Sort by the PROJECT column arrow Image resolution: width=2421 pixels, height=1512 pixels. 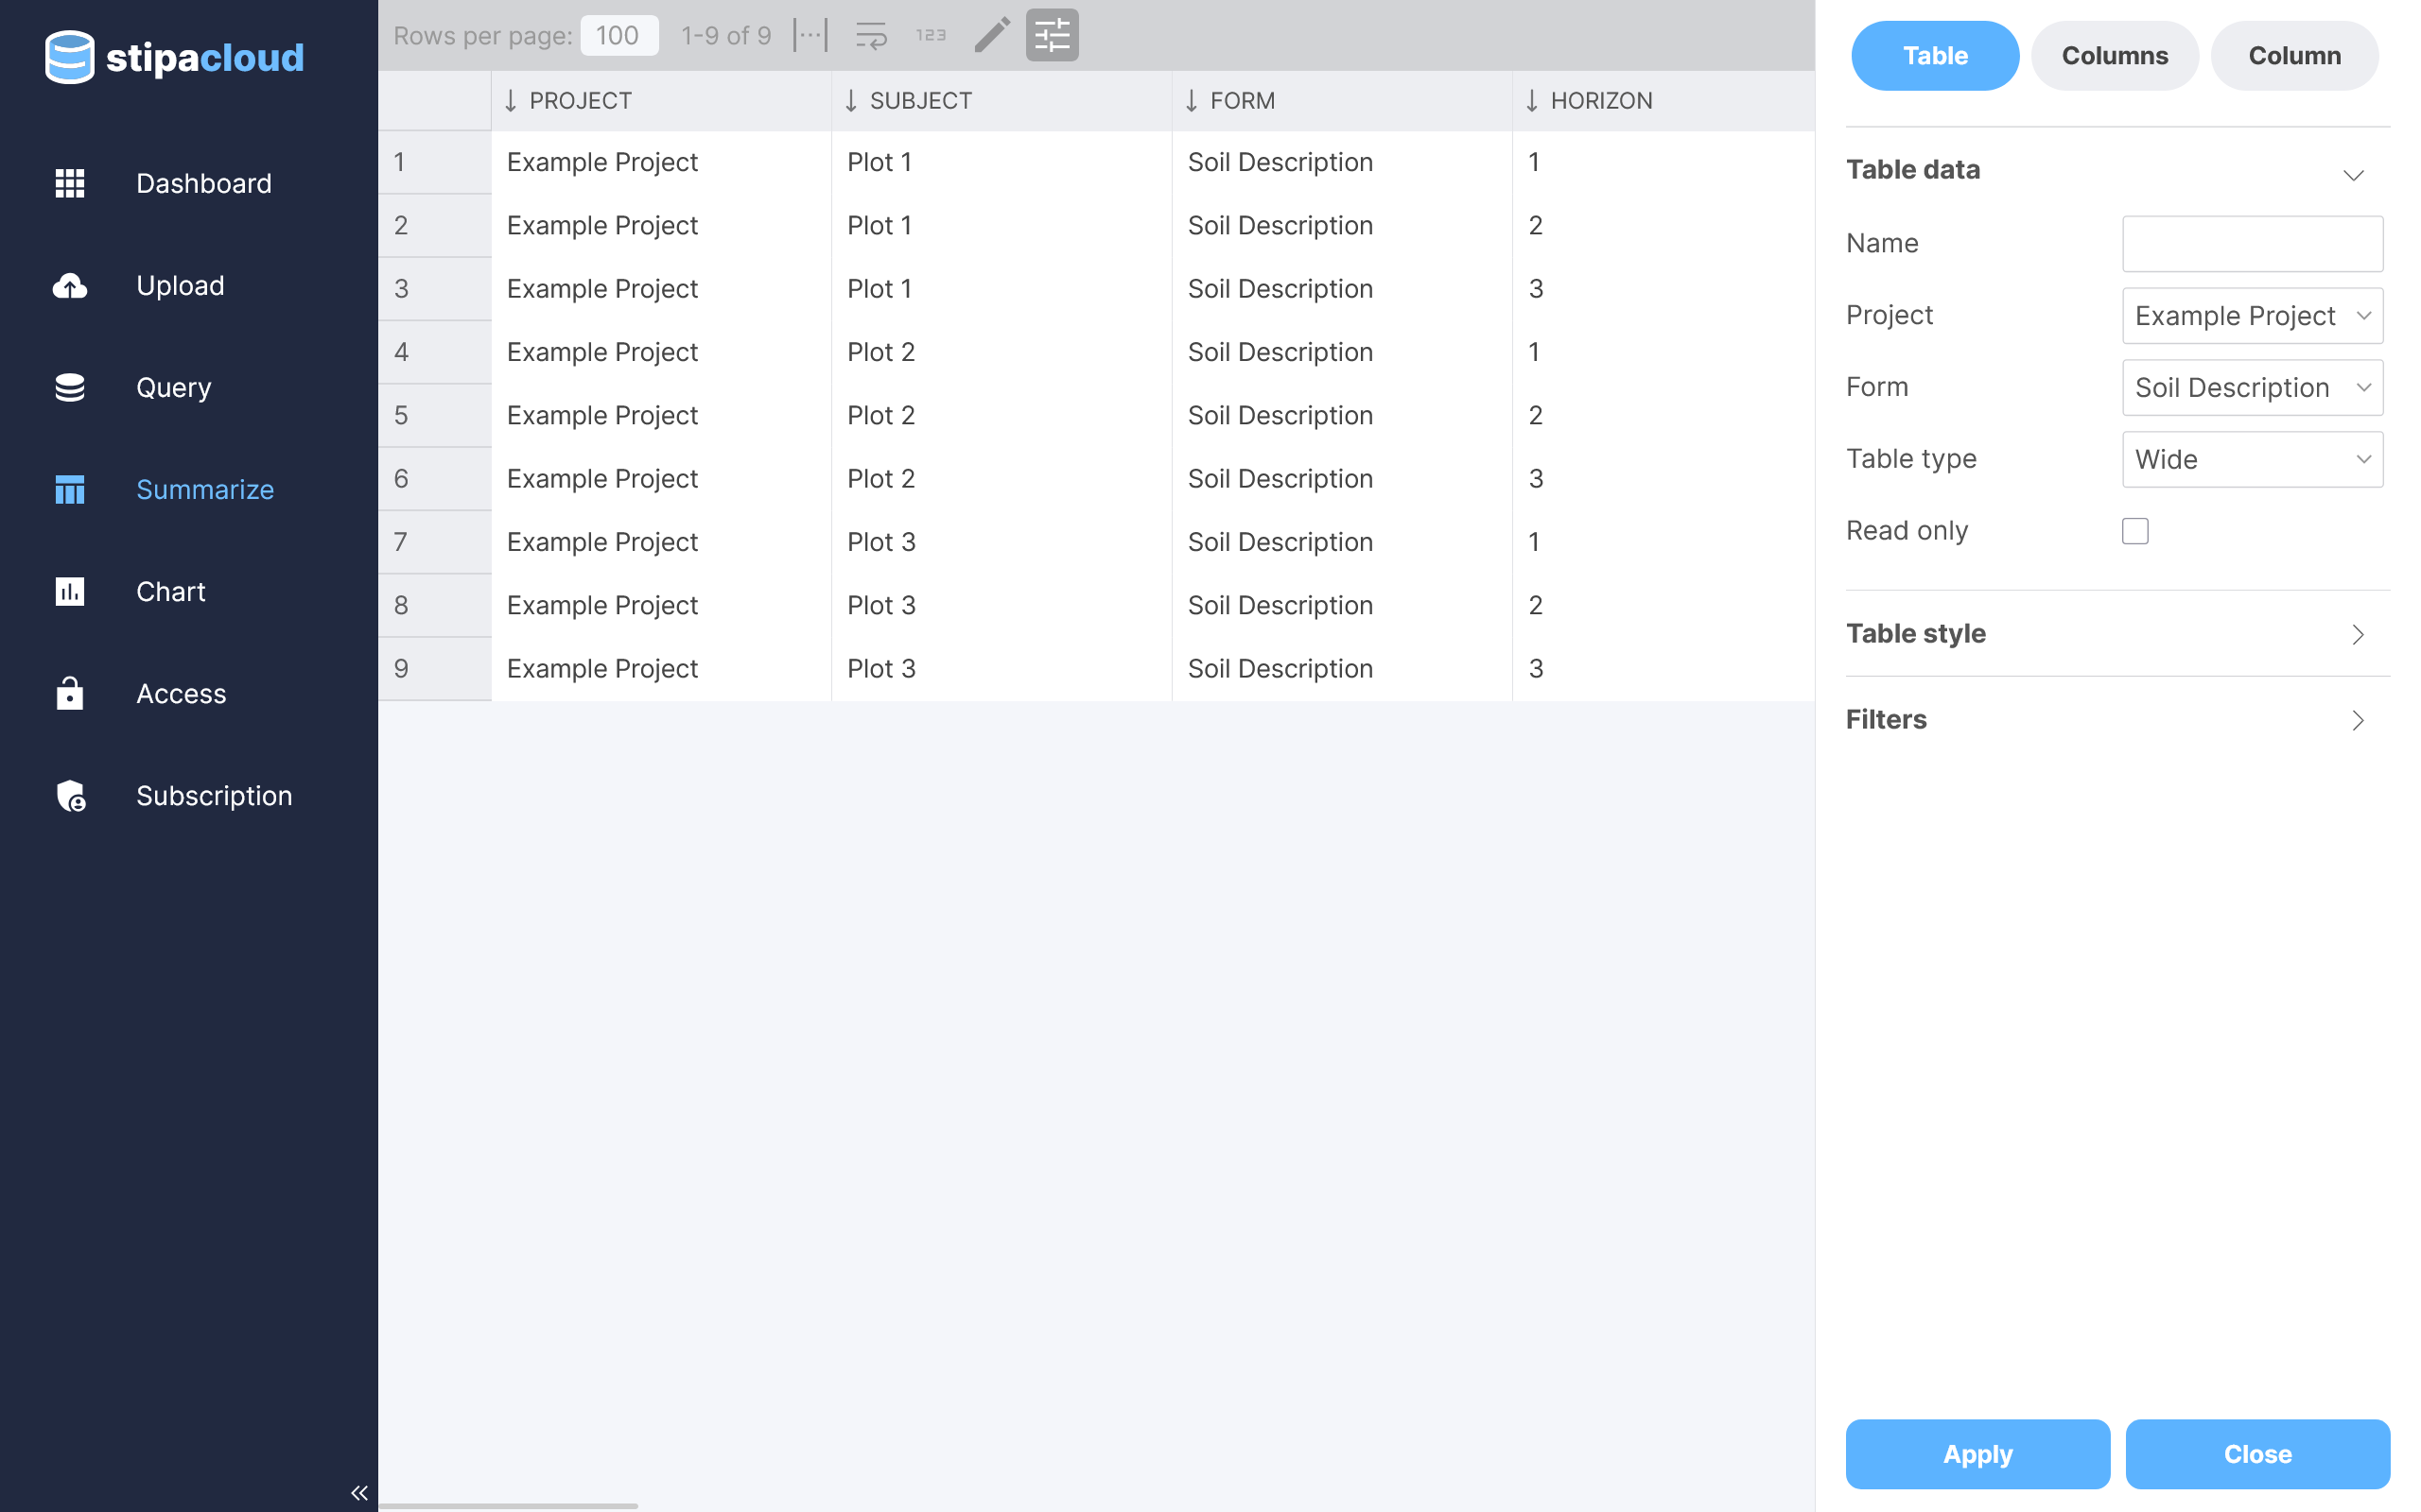coord(512,101)
